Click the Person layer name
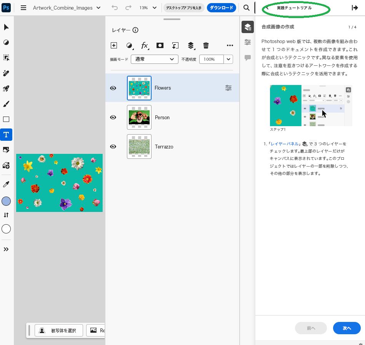 tap(162, 118)
